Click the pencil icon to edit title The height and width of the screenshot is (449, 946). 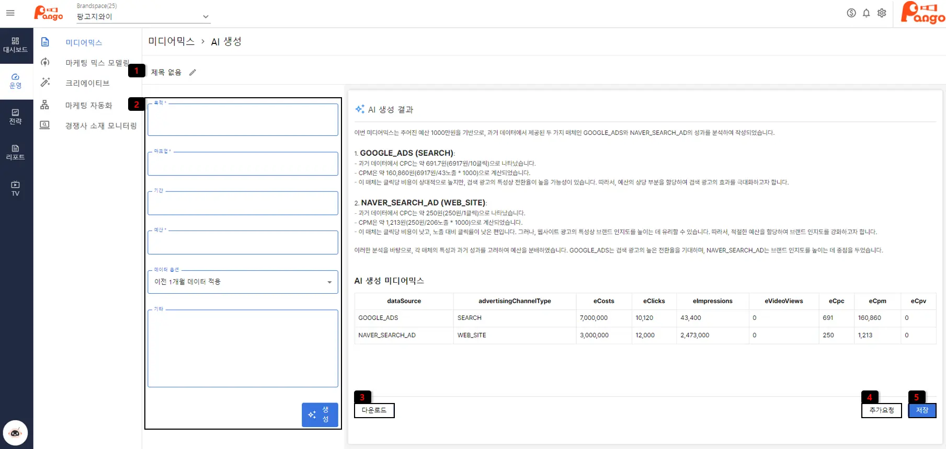(192, 73)
